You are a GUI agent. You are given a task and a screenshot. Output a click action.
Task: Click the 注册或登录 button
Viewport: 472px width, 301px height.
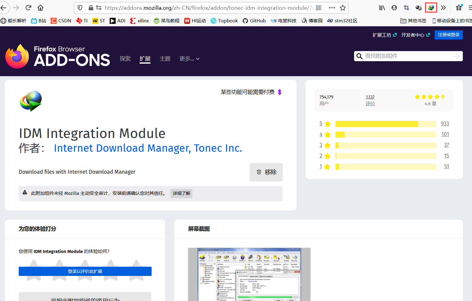point(449,35)
